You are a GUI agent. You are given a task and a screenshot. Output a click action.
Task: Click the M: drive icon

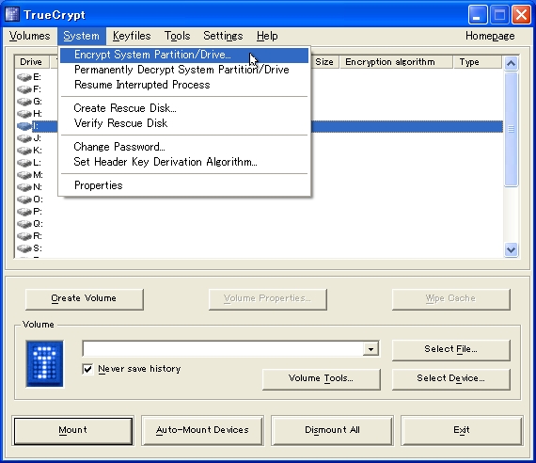24,175
